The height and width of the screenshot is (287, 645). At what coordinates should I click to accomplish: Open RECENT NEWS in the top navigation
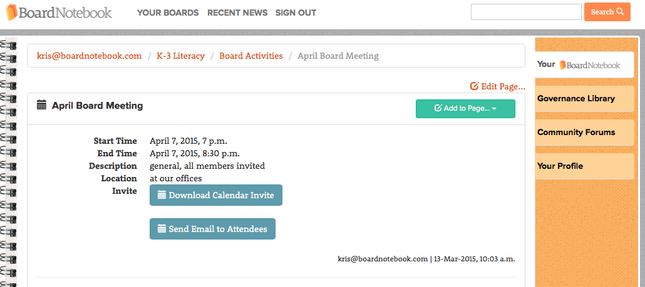pos(237,13)
